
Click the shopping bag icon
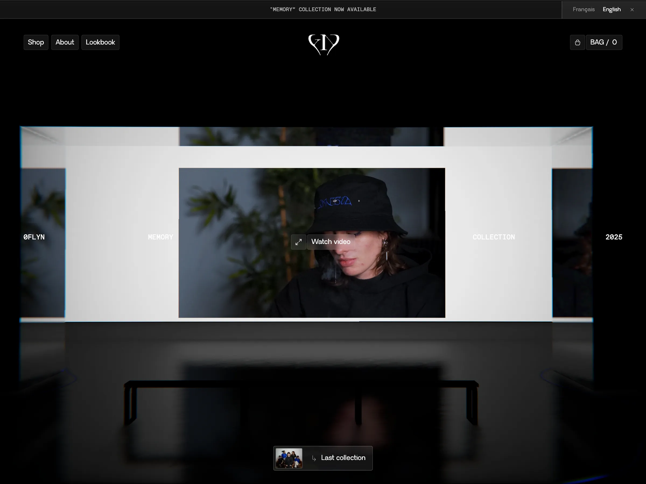(x=577, y=42)
